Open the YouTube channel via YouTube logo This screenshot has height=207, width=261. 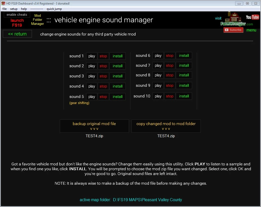252,17
